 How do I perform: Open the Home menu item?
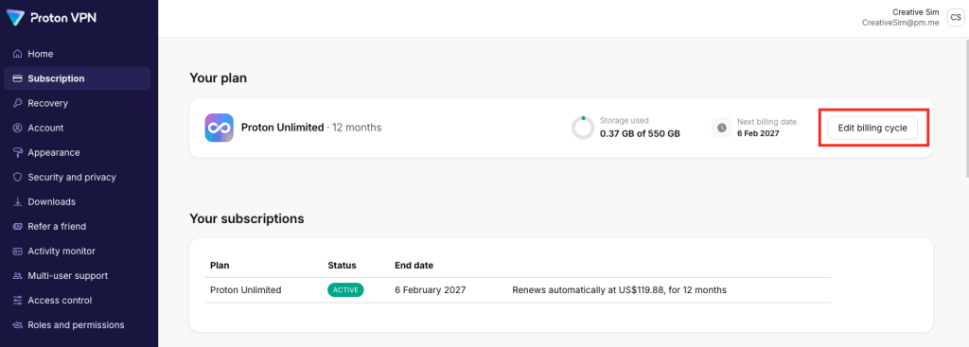78,54
